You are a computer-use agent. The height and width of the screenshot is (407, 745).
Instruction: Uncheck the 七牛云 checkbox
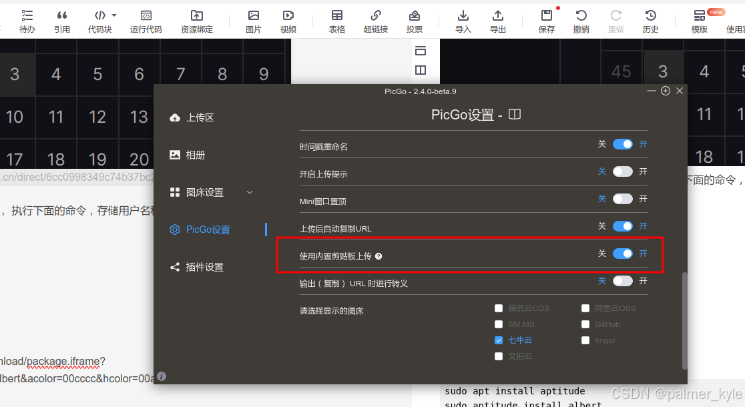tap(499, 340)
